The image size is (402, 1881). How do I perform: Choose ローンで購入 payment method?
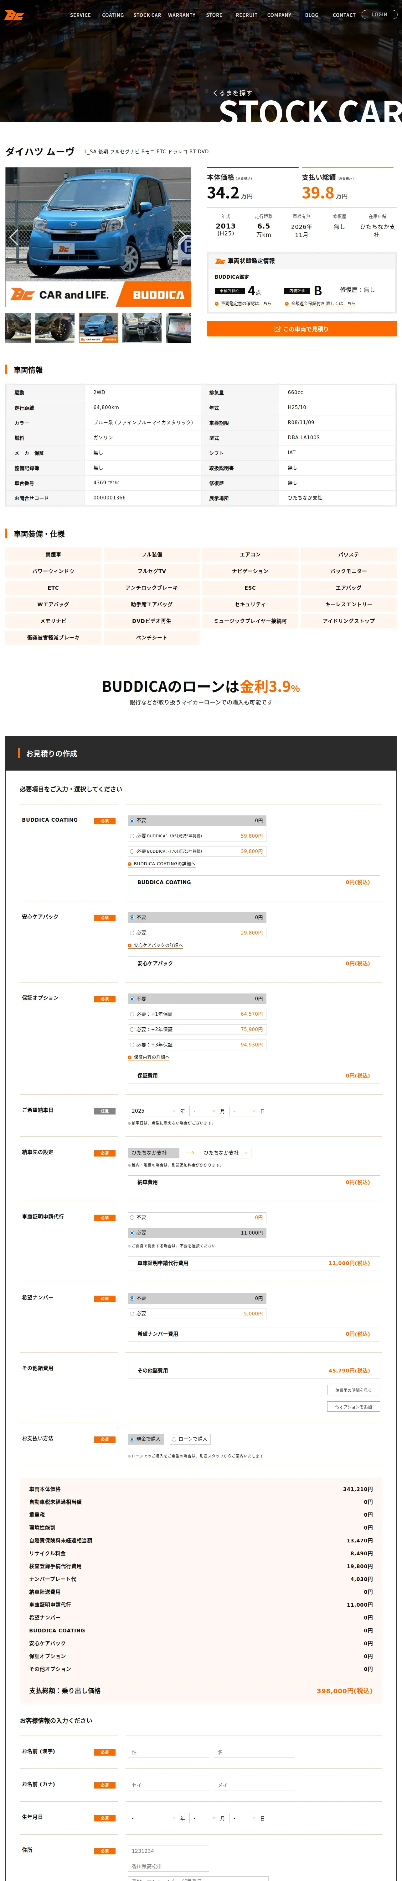(190, 1439)
